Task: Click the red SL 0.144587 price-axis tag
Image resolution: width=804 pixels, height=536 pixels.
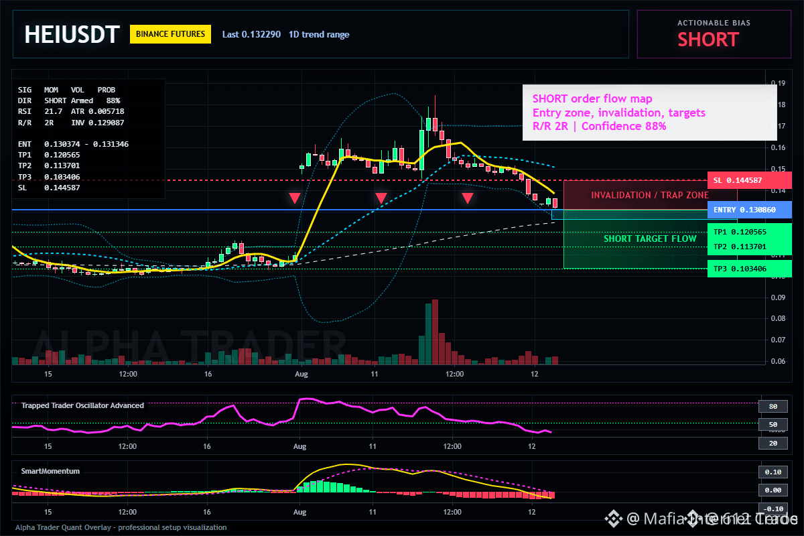Action: (x=750, y=180)
